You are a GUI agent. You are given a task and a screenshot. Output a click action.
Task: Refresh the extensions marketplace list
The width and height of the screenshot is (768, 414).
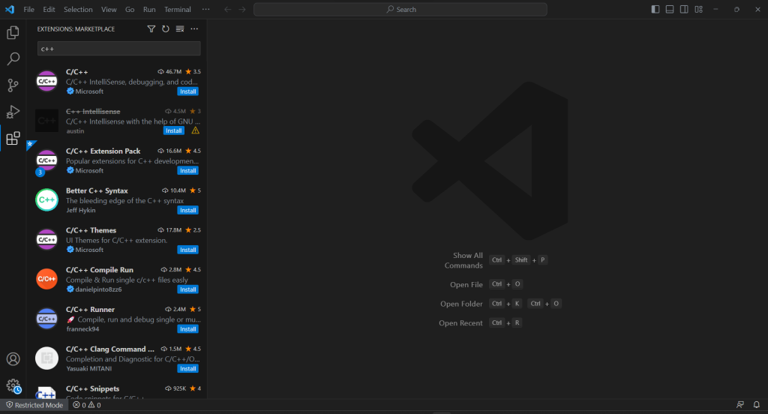166,28
